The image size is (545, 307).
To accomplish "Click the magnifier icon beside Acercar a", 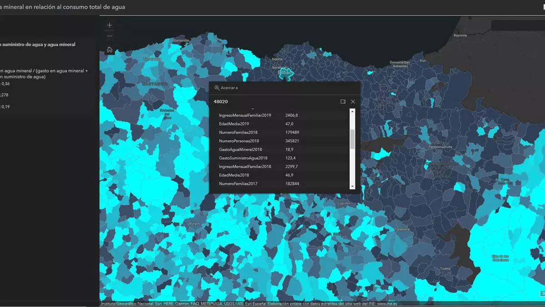I will (x=217, y=88).
